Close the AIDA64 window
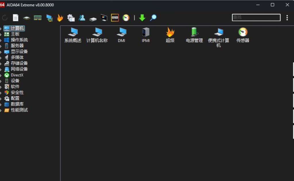Image resolution: width=294 pixels, height=181 pixels. (x=287, y=5)
